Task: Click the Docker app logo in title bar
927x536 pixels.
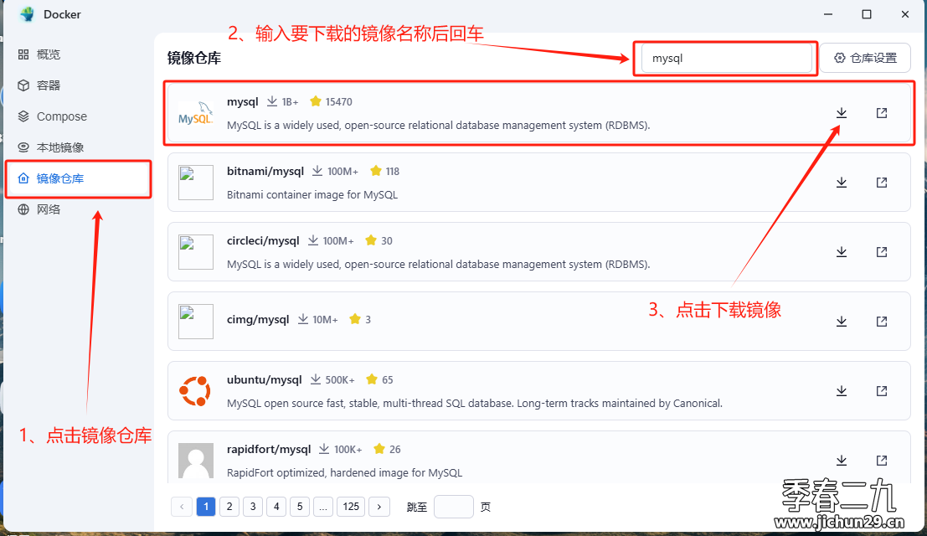Action: [x=27, y=14]
